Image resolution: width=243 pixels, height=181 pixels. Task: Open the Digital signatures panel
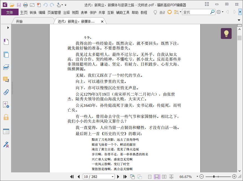(x=6, y=105)
